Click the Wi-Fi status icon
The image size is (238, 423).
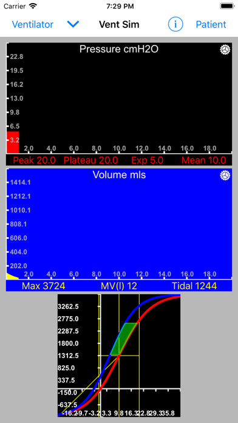point(33,6)
